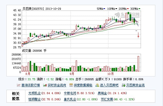Viewport: 163px width, 106px height.
Task: Click the 201672 volume axis label
Action: point(16,59)
